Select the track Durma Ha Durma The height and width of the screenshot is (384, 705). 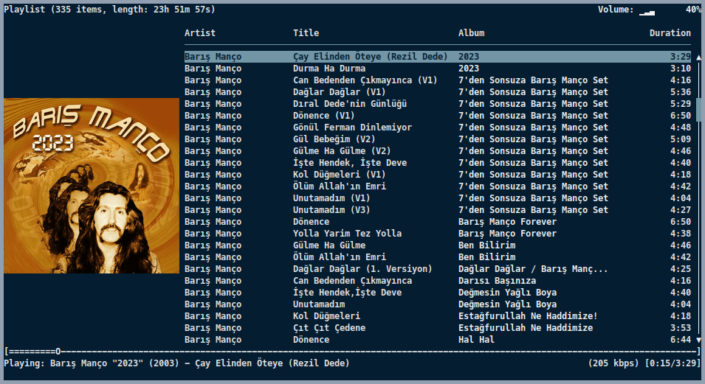click(329, 69)
